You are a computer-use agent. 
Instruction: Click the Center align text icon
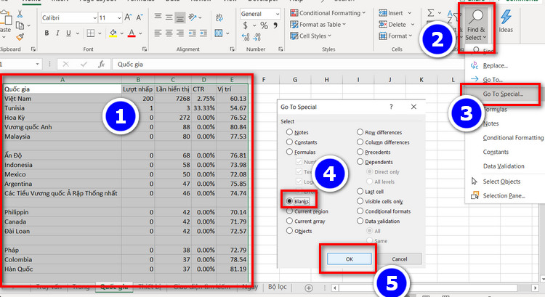click(169, 33)
